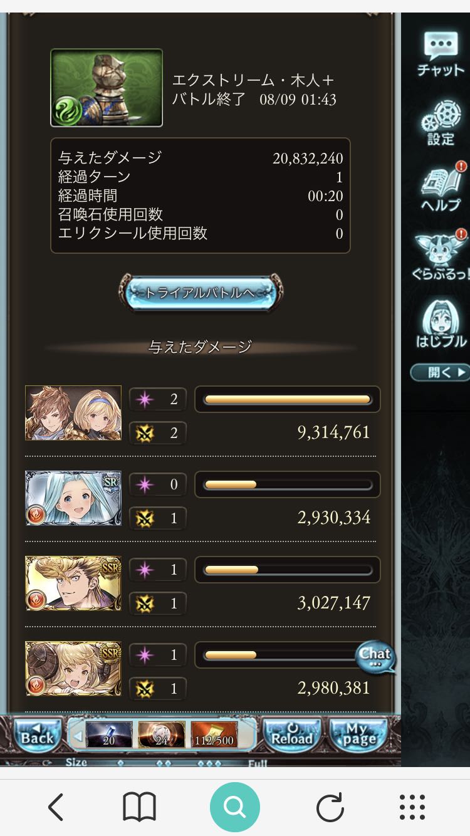470x836 pixels.
Task: Click the browser bookmarks book icon
Action: pyautogui.click(x=139, y=807)
